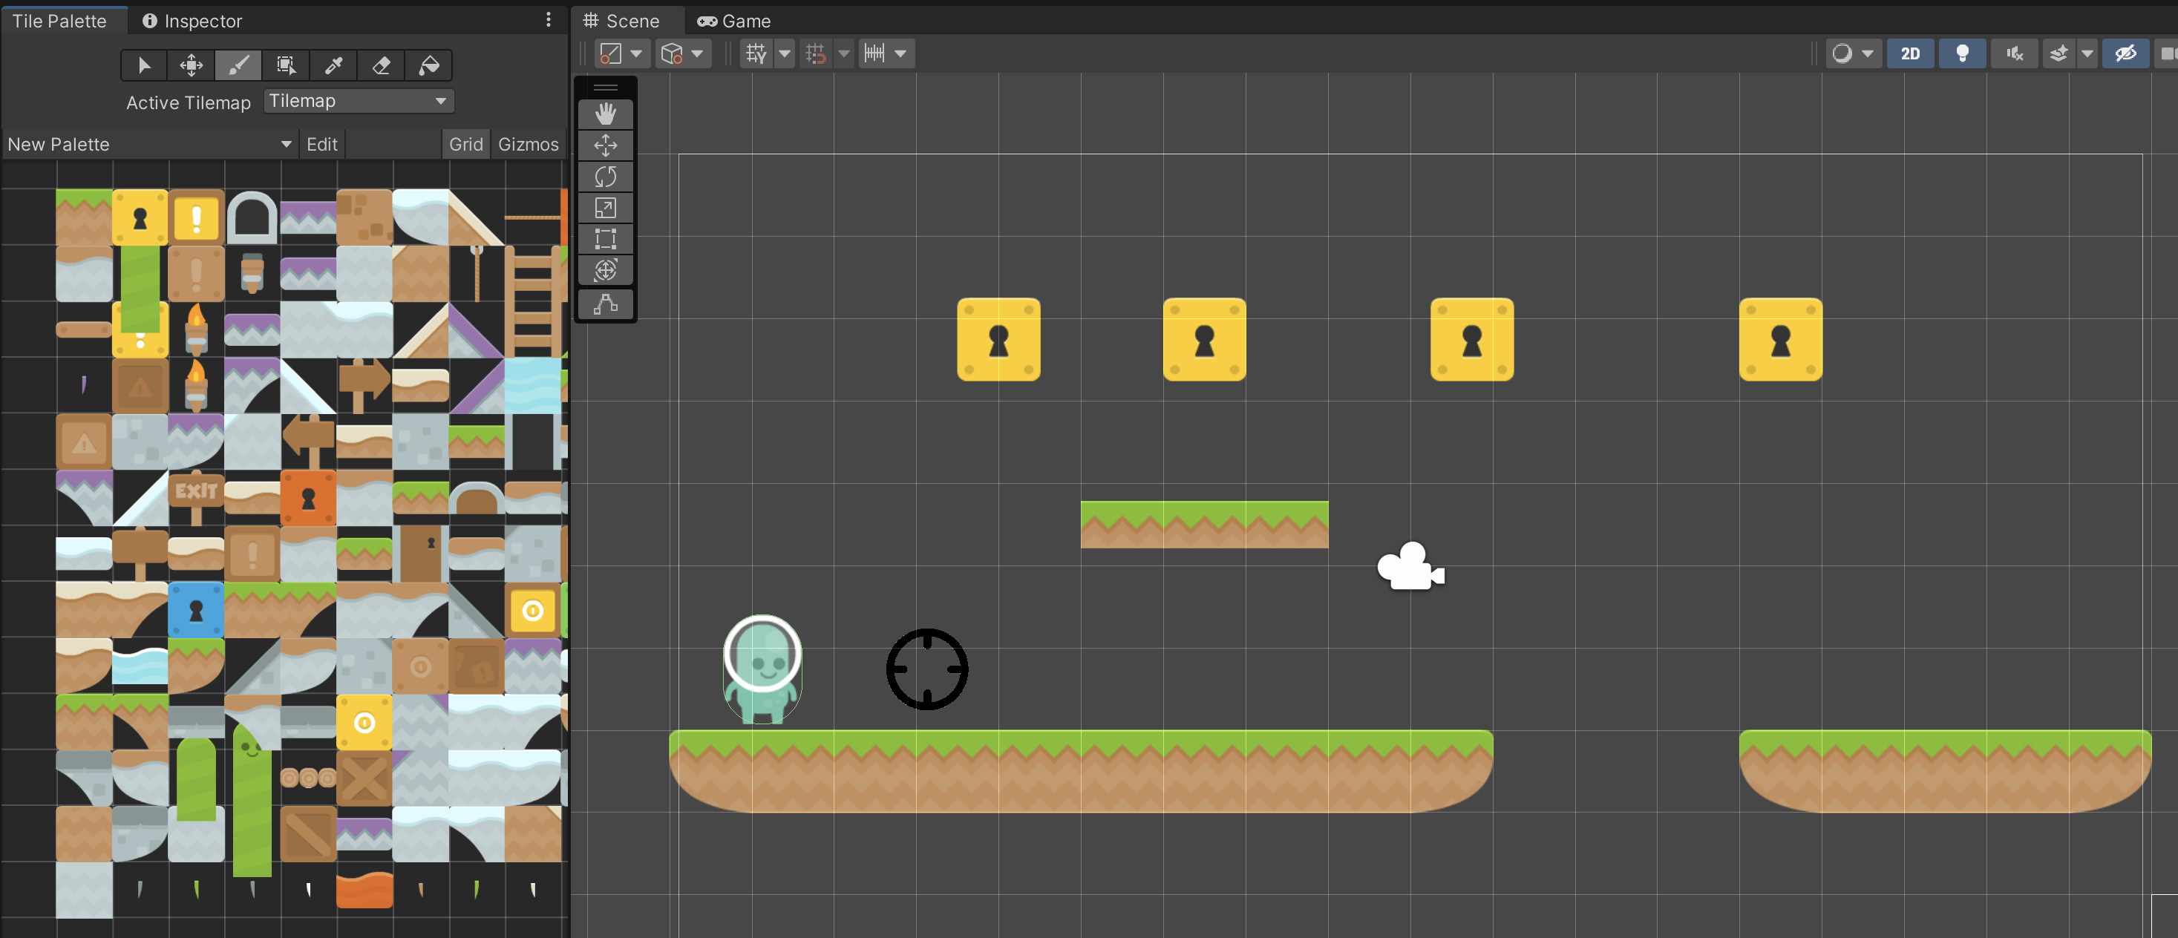Toggle Scene lighting bulb
Viewport: 2178px width, 938px height.
click(x=1961, y=54)
